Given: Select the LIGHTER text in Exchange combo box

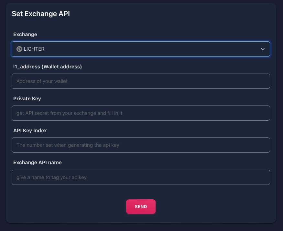Looking at the screenshot, I should click(34, 49).
